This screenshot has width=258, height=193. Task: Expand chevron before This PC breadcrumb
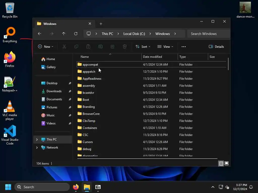click(x=96, y=34)
